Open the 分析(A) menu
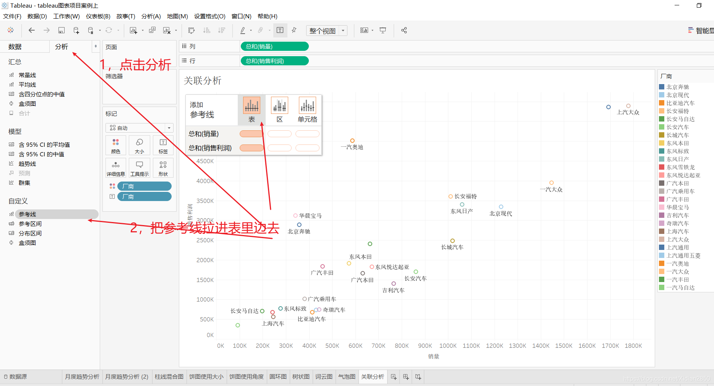 pyautogui.click(x=151, y=16)
